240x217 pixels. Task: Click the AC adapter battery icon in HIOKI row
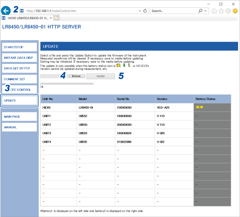[x=199, y=107]
